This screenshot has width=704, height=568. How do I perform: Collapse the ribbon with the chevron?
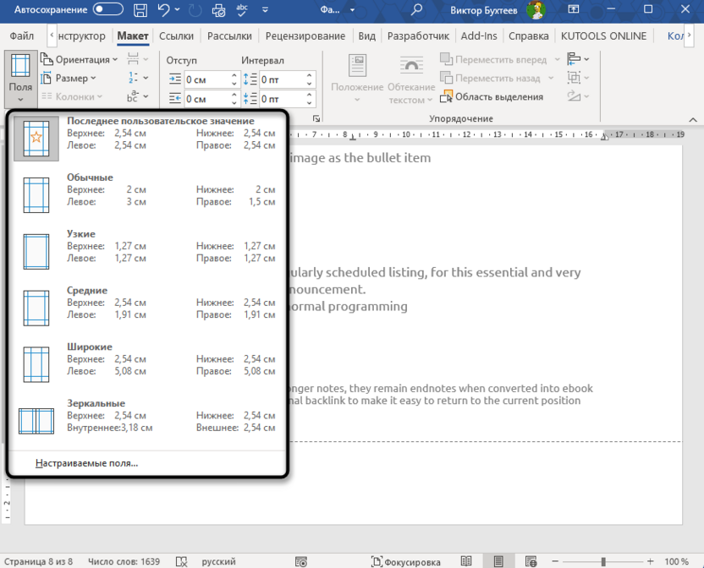[x=693, y=118]
